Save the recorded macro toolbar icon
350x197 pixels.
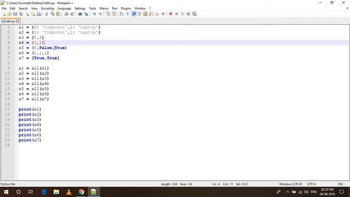[x=195, y=14]
